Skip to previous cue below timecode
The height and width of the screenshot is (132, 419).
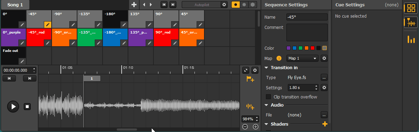[x=9, y=78]
